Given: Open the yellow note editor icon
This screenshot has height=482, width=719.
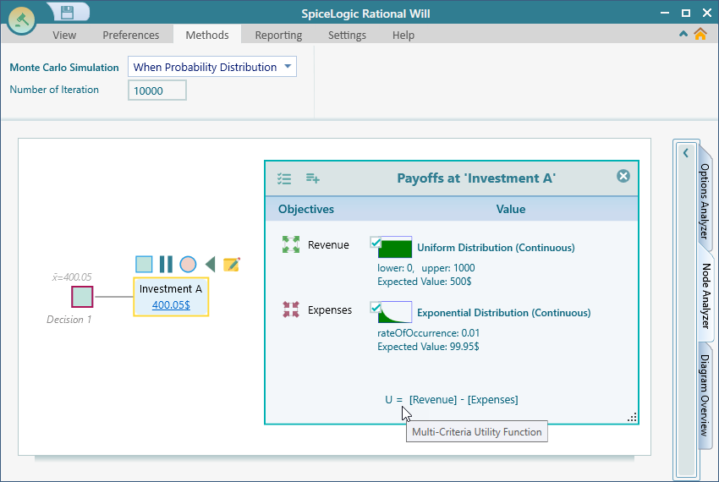Looking at the screenshot, I should point(231,265).
